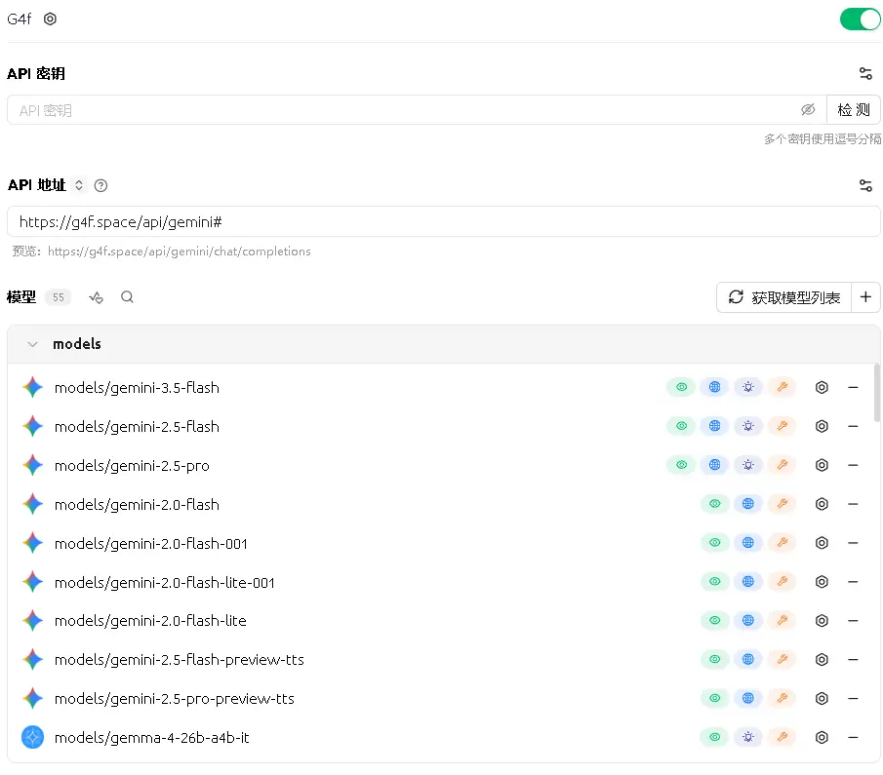
Task: Search models with magnifier icon
Action: pyautogui.click(x=127, y=297)
